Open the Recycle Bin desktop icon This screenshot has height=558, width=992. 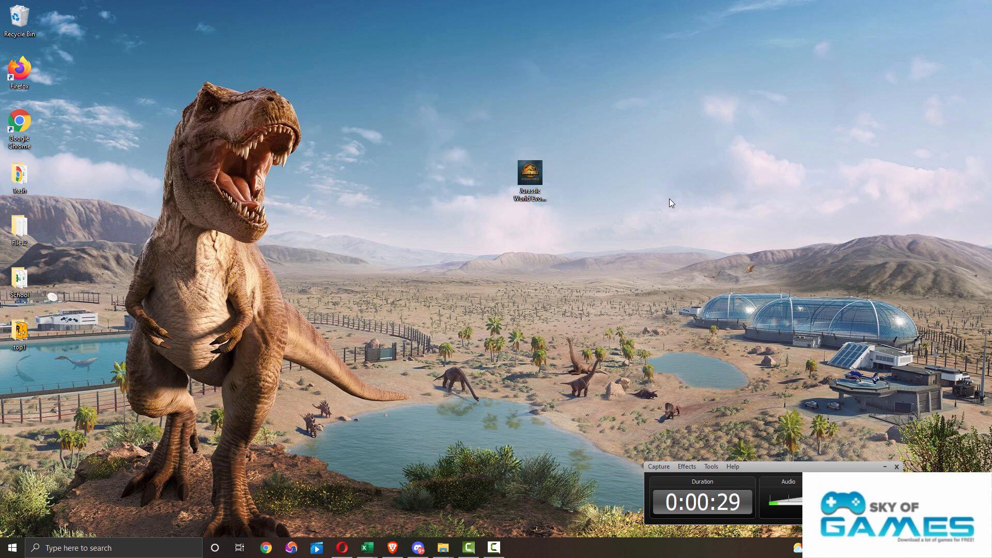pos(19,21)
